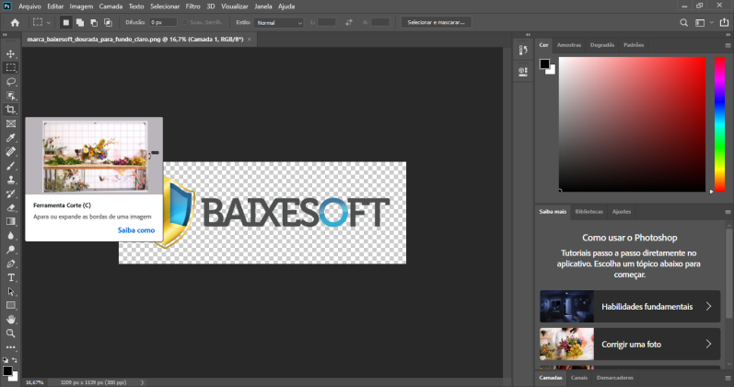This screenshot has height=387, width=734.
Task: Select the Frame tool
Action: click(10, 123)
